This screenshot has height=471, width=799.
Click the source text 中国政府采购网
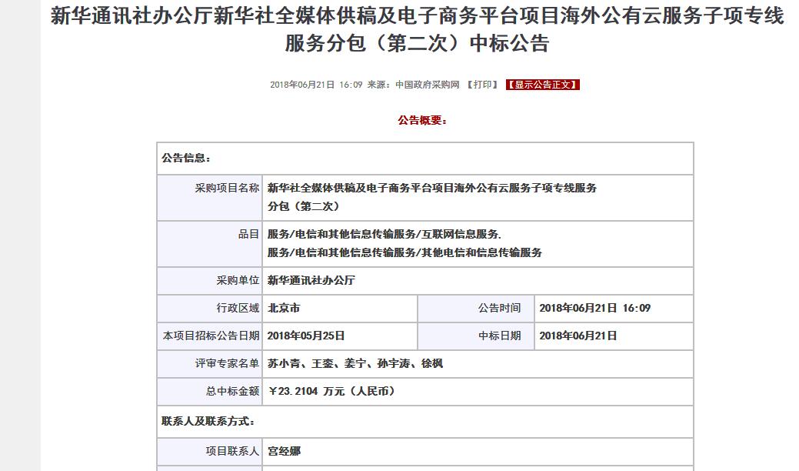(x=428, y=85)
